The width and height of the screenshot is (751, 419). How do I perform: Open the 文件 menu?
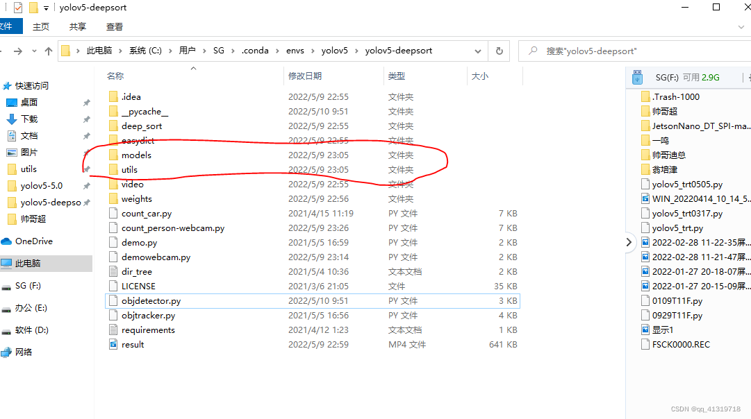[7, 26]
